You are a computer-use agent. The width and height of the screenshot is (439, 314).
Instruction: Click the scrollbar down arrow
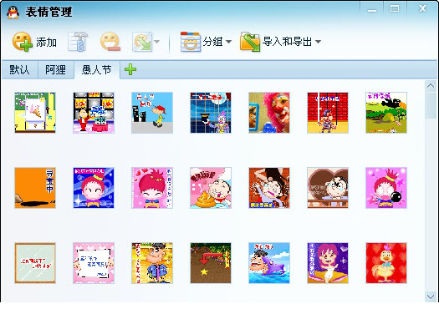coord(431,296)
